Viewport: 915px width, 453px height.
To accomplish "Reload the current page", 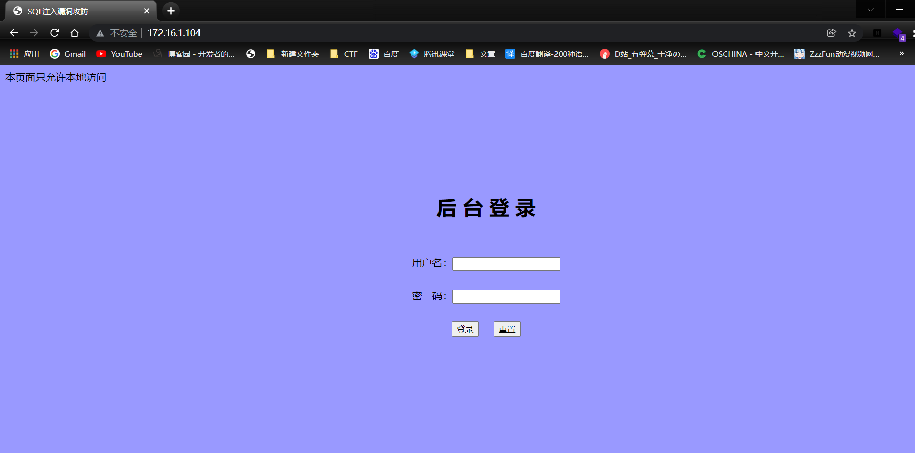I will click(x=54, y=33).
